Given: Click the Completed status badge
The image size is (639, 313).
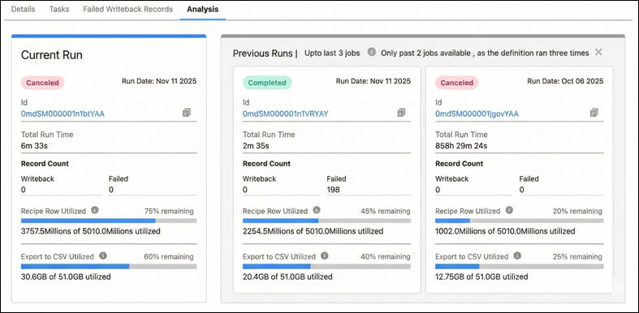Looking at the screenshot, I should point(267,83).
